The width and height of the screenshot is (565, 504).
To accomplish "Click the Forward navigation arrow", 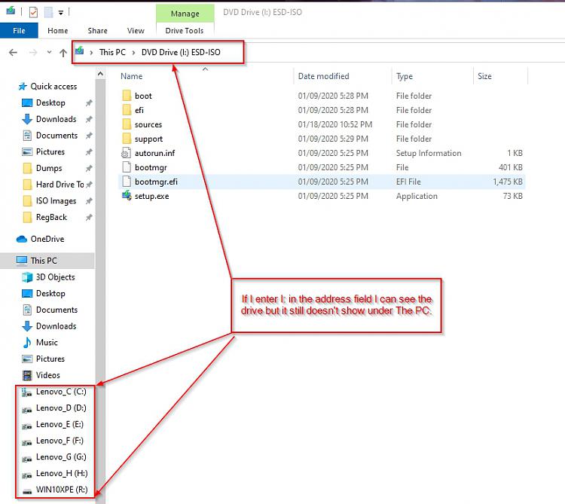I will (x=33, y=53).
